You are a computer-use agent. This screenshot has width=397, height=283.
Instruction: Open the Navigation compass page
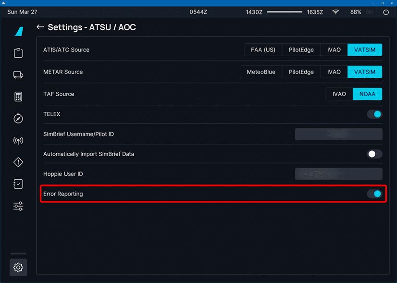tap(18, 119)
